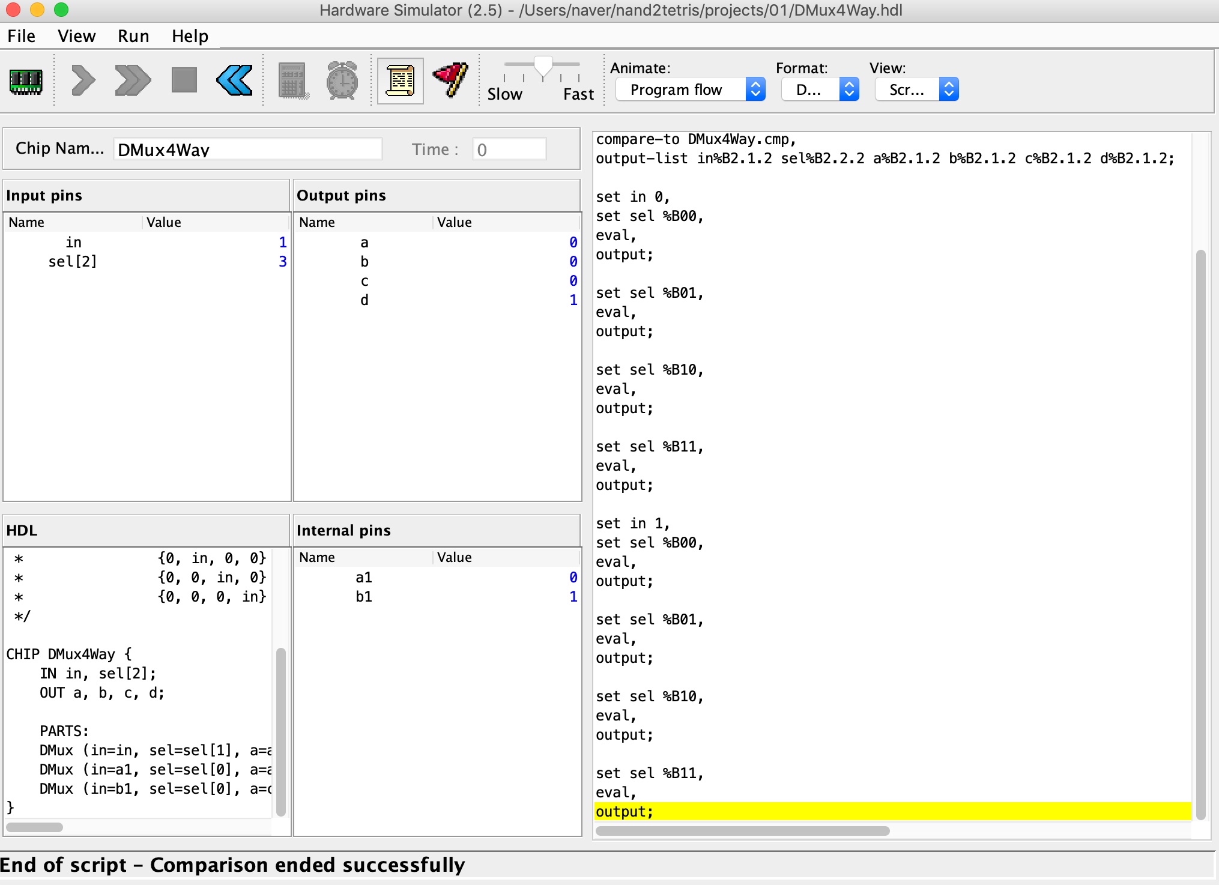Open the File menu
Image resolution: width=1219 pixels, height=885 pixels.
pos(21,36)
